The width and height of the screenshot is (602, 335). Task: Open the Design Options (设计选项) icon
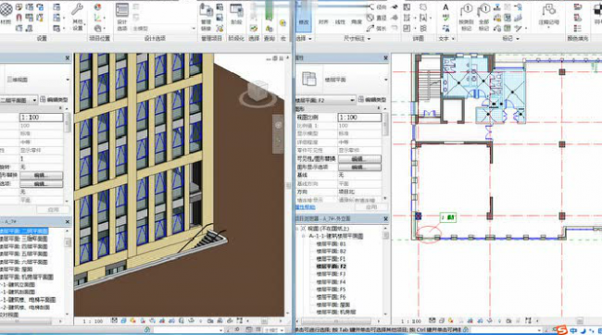[x=122, y=17]
